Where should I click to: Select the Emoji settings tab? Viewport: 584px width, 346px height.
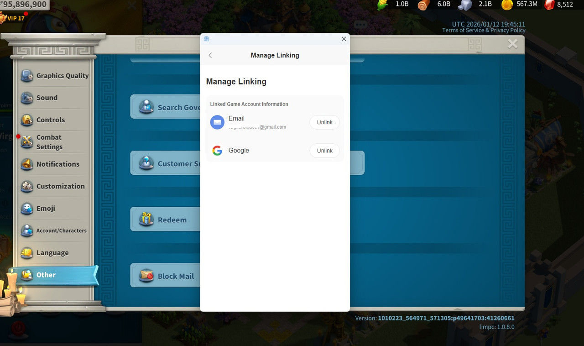pos(55,209)
